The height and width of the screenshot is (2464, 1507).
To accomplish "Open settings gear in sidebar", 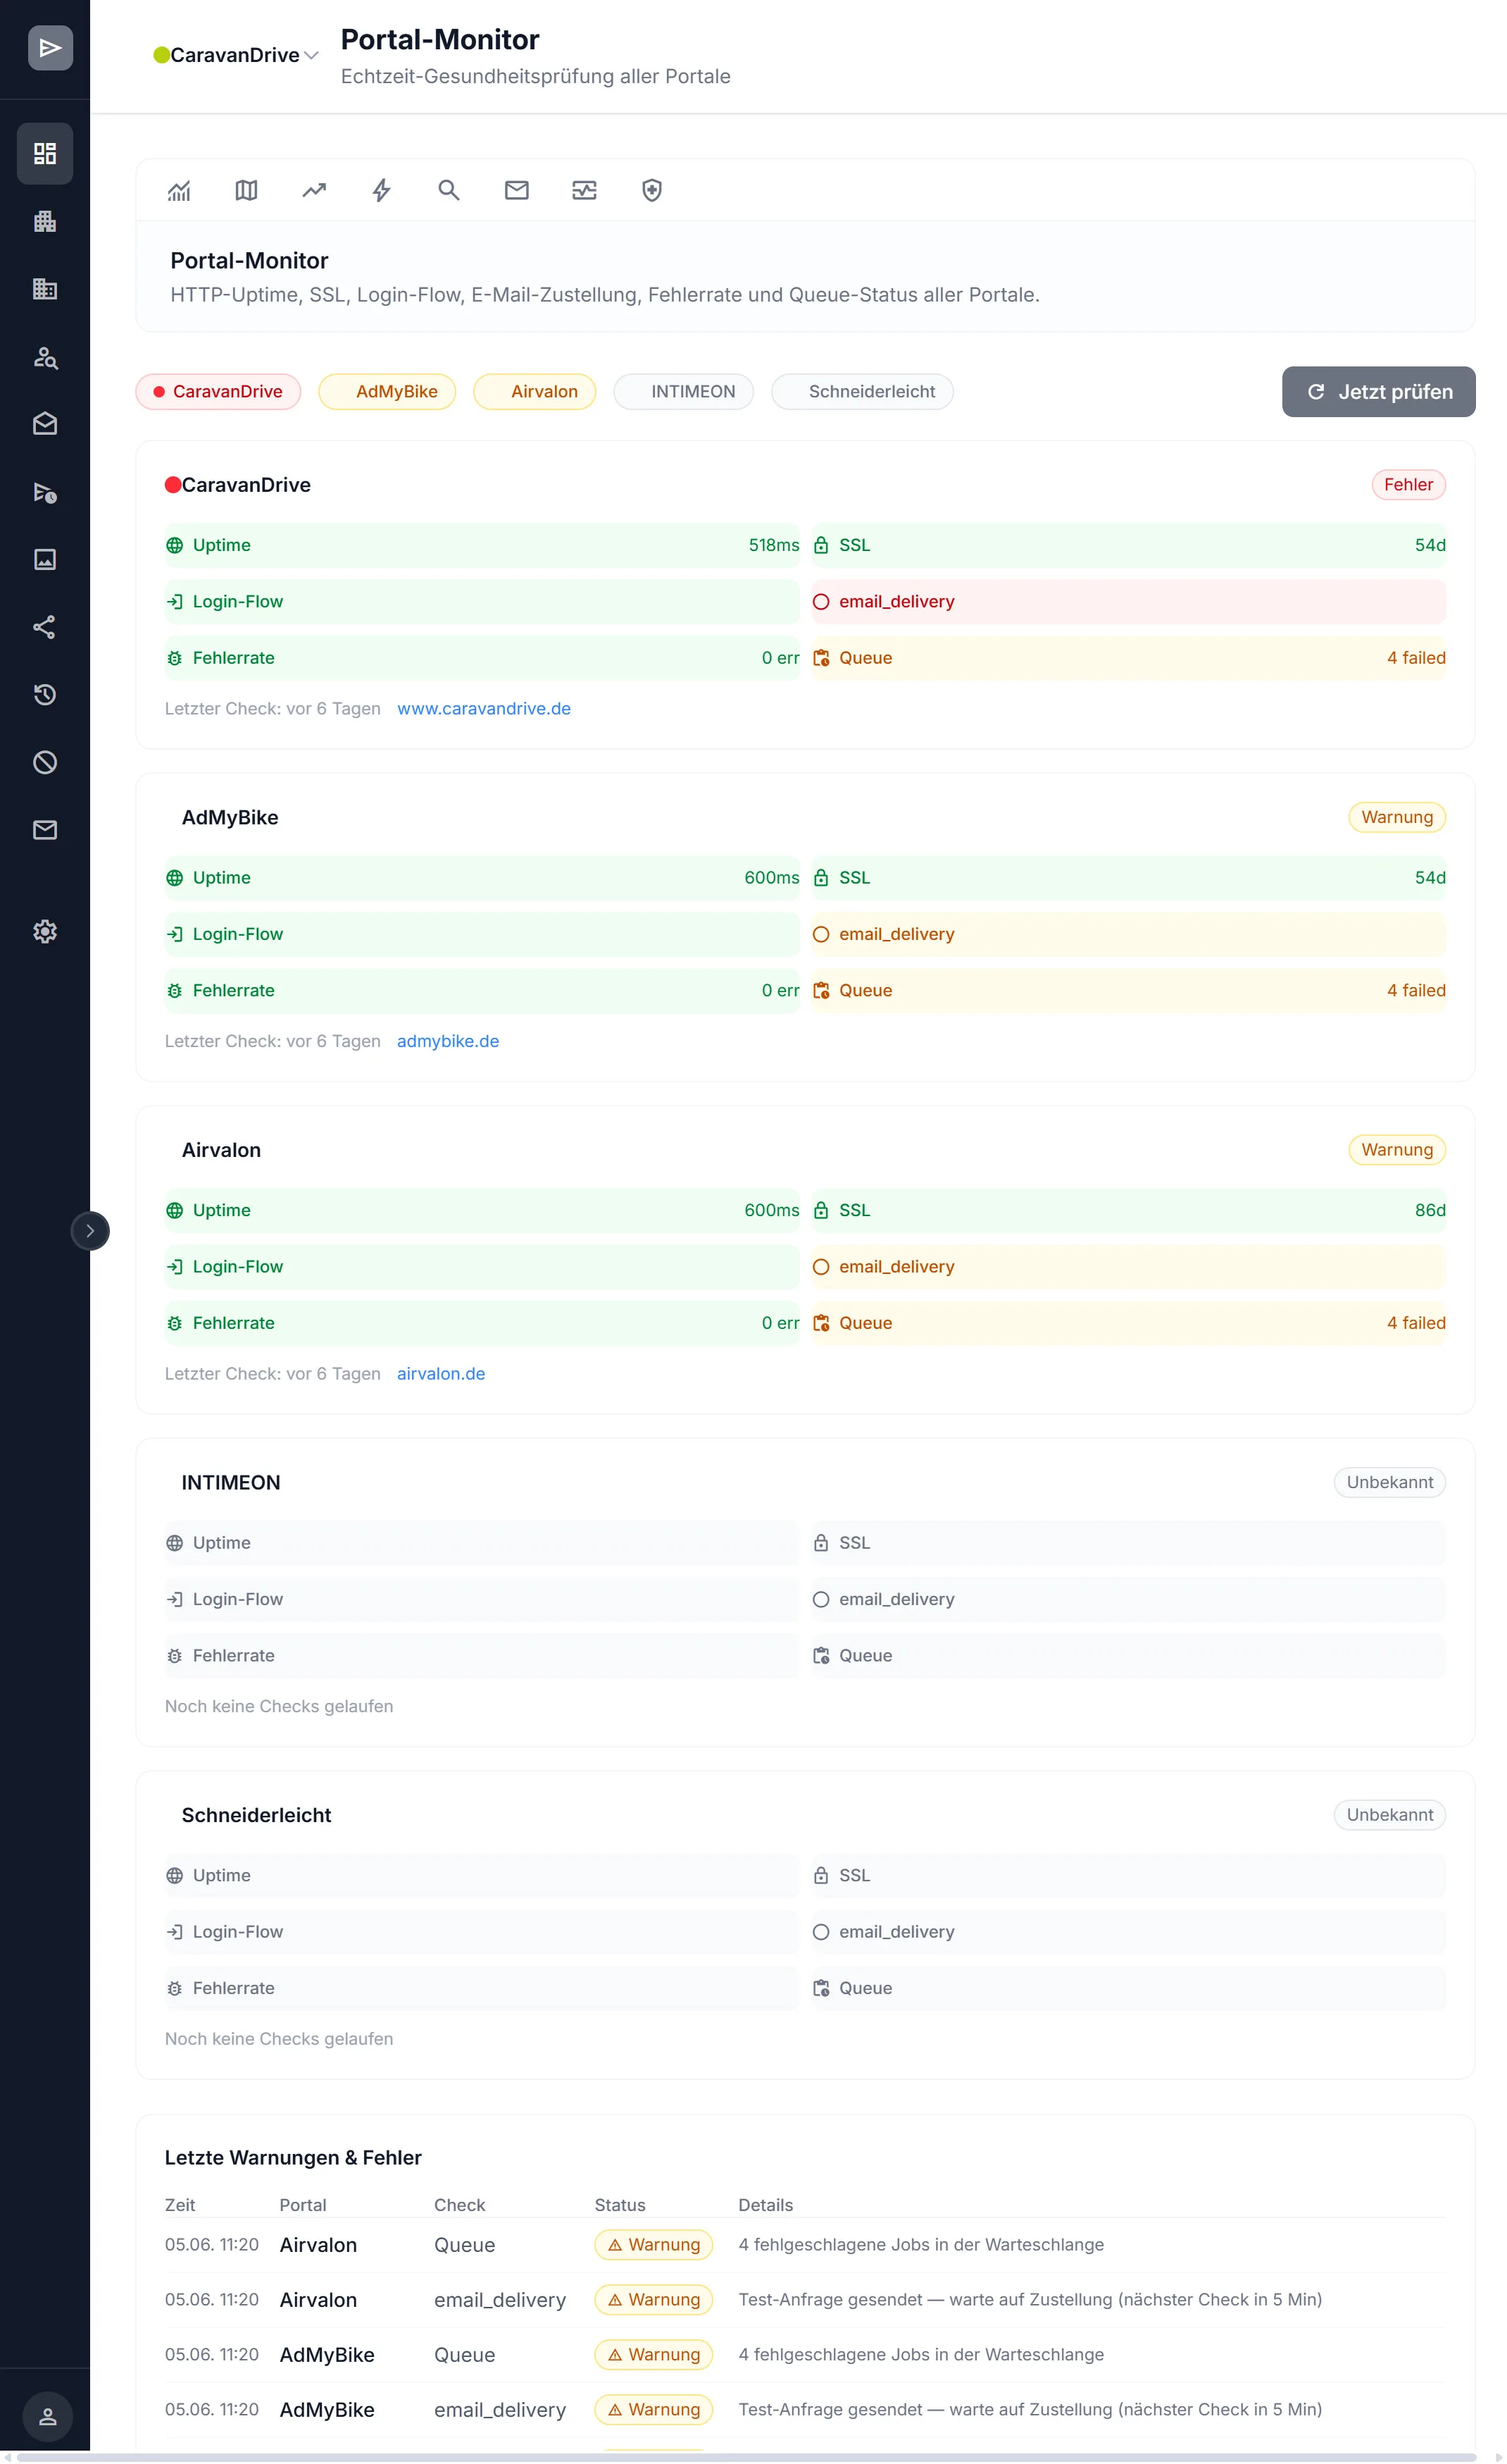I will (45, 931).
